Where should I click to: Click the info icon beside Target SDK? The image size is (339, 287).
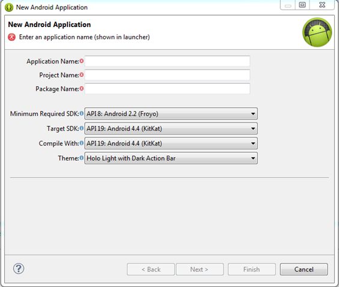click(x=82, y=128)
